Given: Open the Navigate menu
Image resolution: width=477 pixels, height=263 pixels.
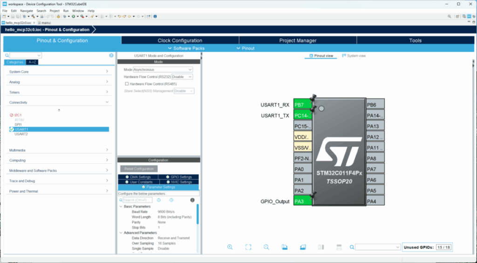Looking at the screenshot, I should pos(27,11).
